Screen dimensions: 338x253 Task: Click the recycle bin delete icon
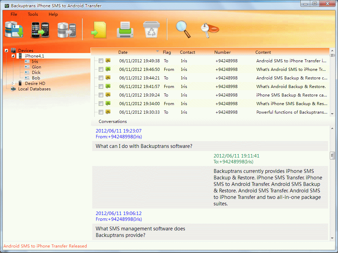pos(150,29)
